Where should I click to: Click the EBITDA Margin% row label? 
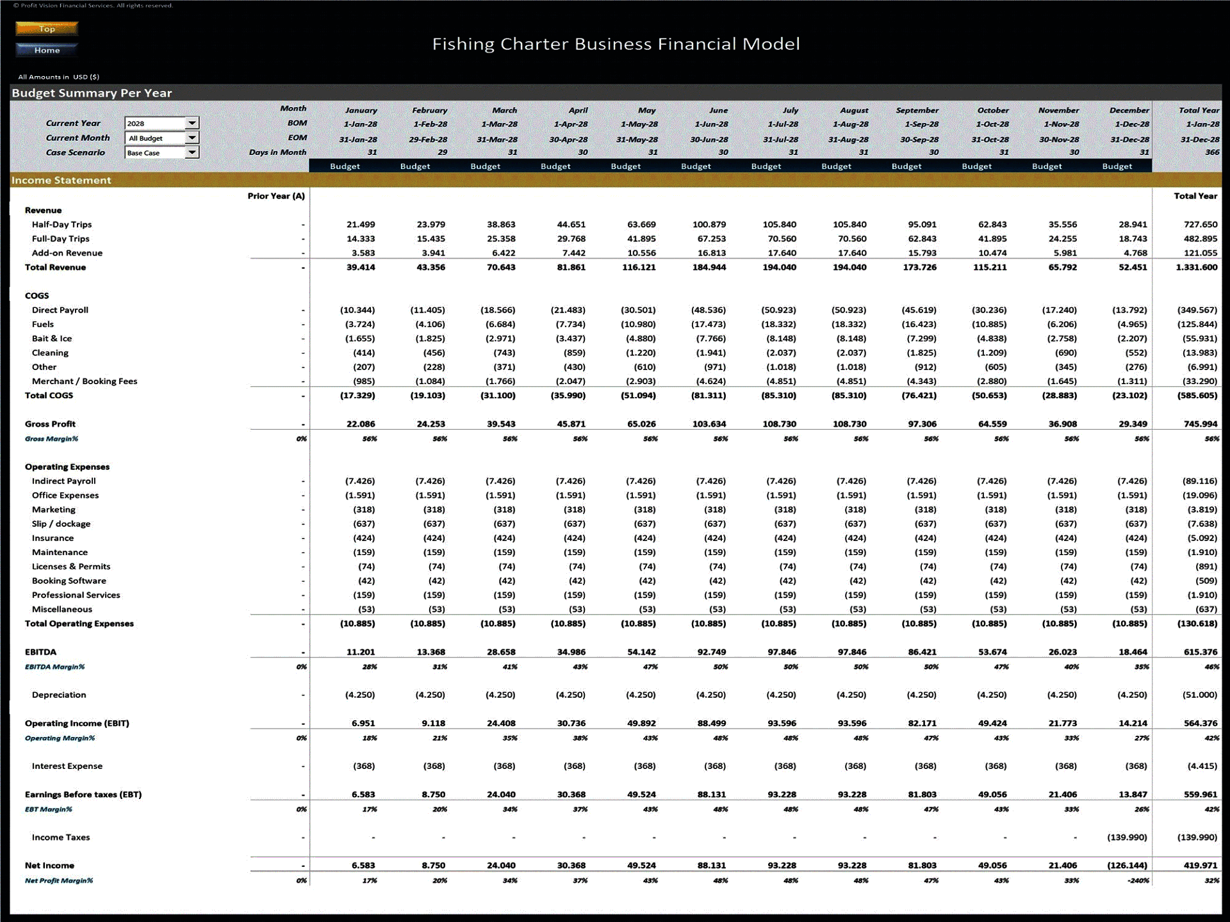(55, 667)
